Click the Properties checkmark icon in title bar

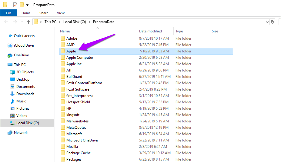(x=15, y=5)
